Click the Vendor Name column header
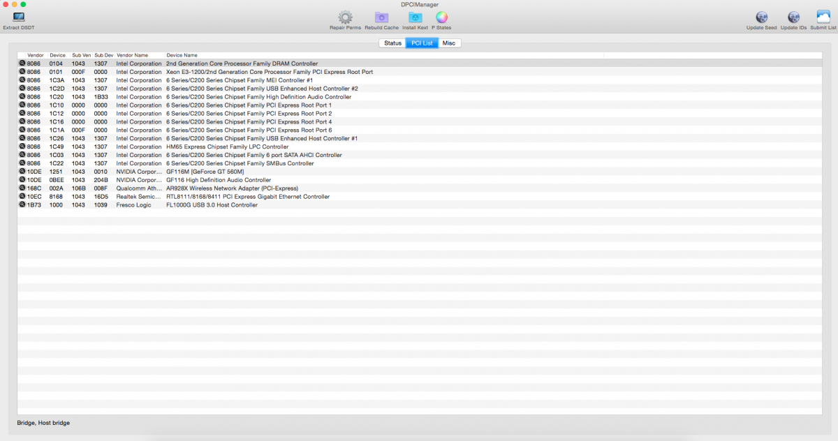Image resolution: width=838 pixels, height=441 pixels. coord(132,55)
